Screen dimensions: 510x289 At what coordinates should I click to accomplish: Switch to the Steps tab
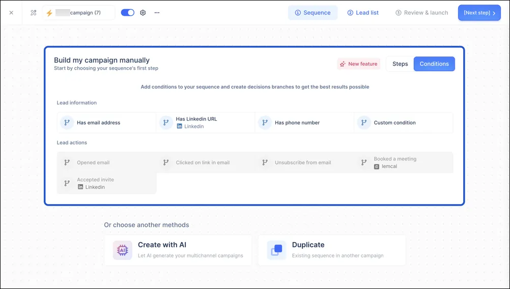pos(400,64)
